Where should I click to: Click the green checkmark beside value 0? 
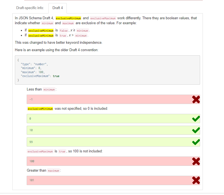click(196, 118)
